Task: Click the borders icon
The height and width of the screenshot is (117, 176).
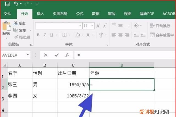Action: pos(65,35)
